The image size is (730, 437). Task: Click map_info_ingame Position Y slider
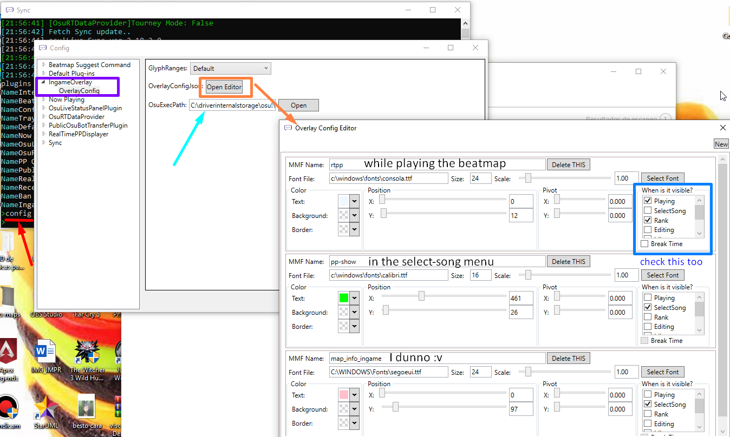click(443, 407)
